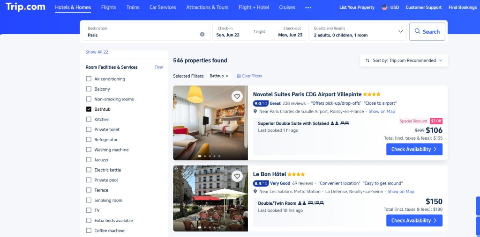
Task: Click the Destination field showing Paris
Action: point(146,31)
